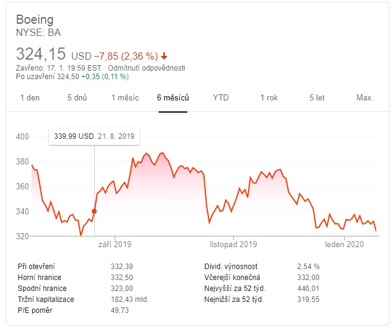
Task: Click the září 2019 axis label
Action: 114,245
